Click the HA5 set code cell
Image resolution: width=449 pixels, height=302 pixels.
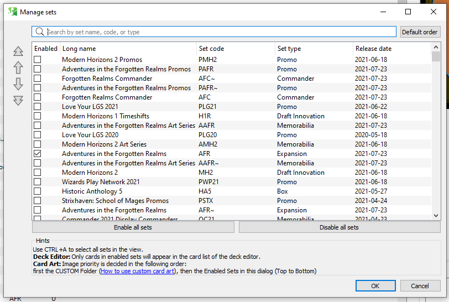point(205,191)
